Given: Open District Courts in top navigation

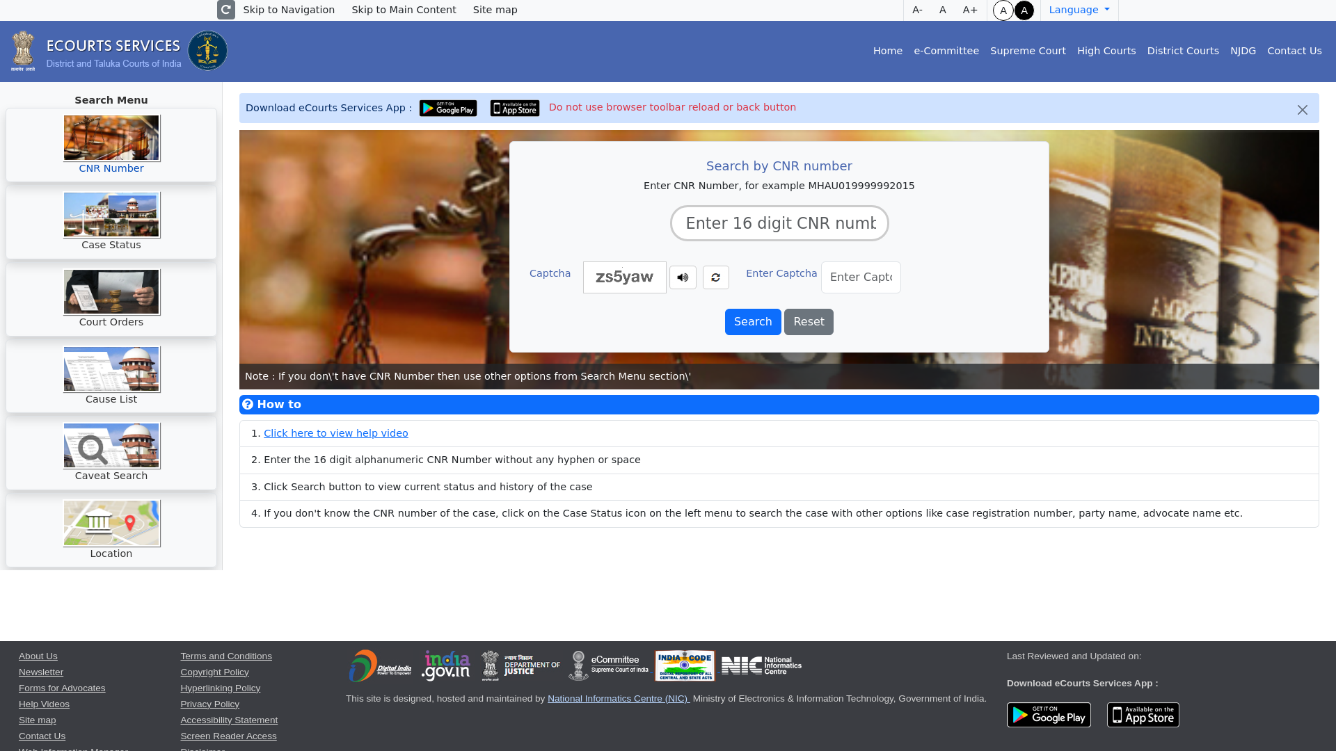Looking at the screenshot, I should (1183, 51).
